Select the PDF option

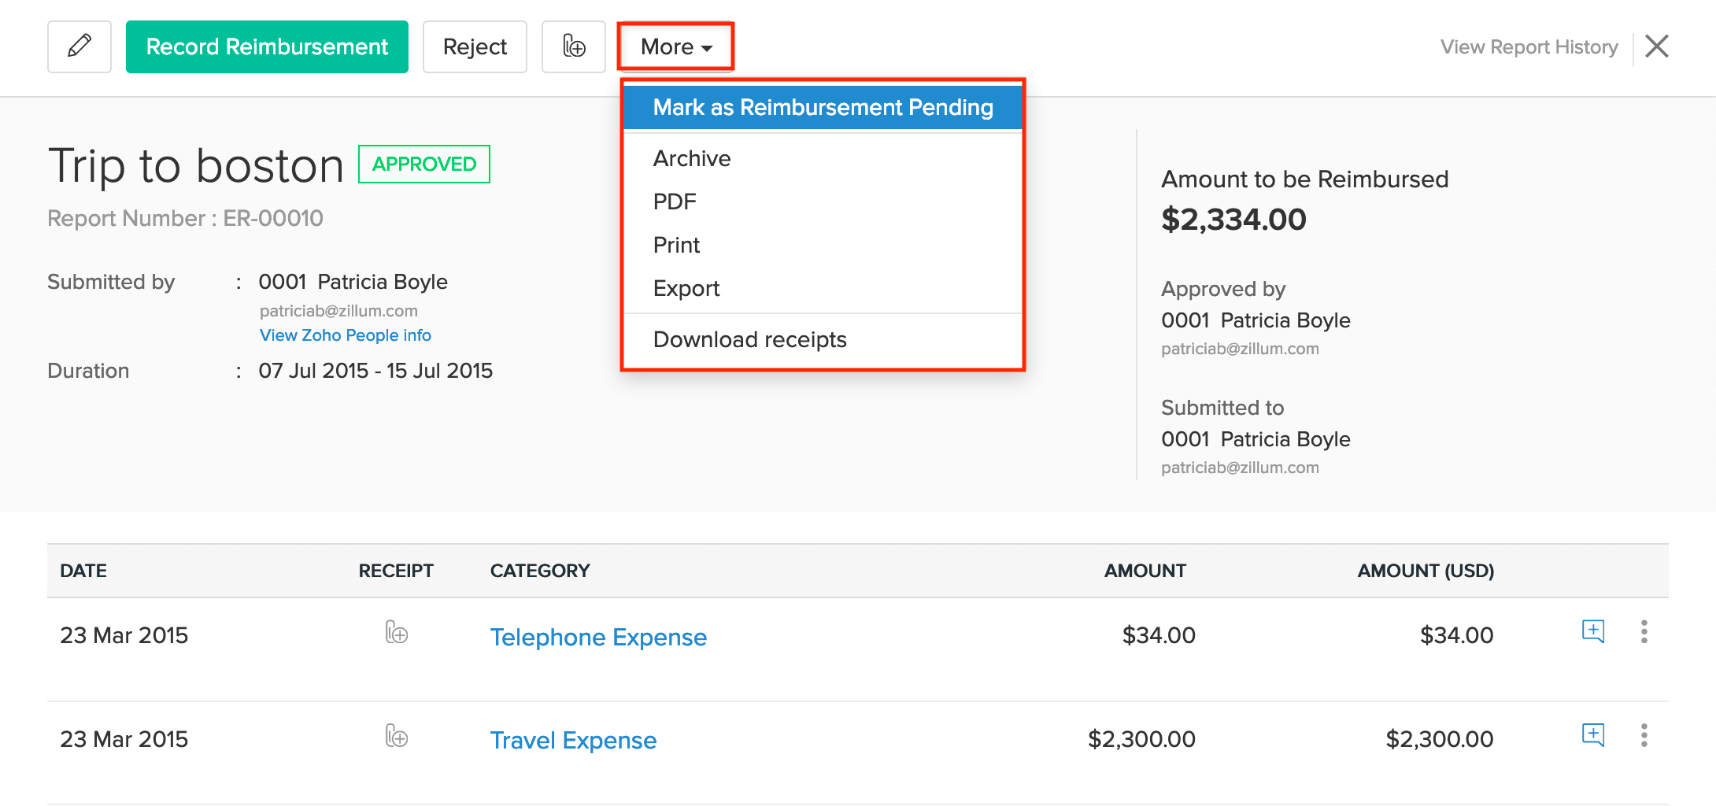tap(674, 201)
